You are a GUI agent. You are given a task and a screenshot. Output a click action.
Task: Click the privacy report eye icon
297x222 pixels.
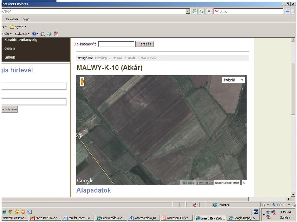point(195,205)
